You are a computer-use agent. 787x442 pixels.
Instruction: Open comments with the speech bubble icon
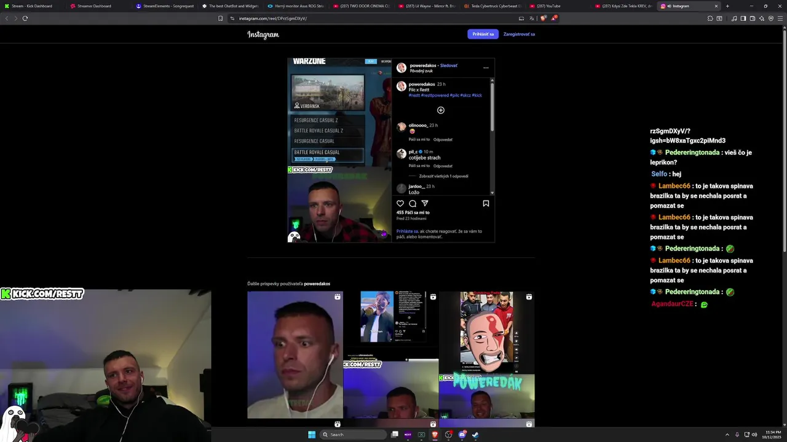pos(413,203)
